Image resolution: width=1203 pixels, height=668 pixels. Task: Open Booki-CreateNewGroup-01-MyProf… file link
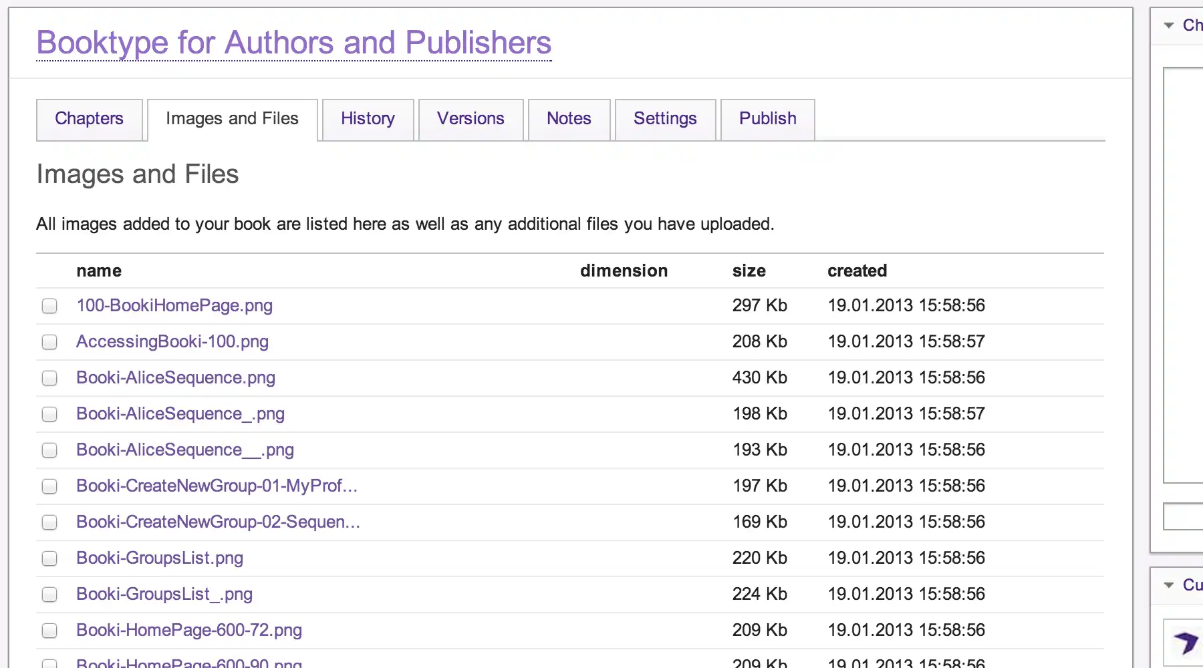217,486
